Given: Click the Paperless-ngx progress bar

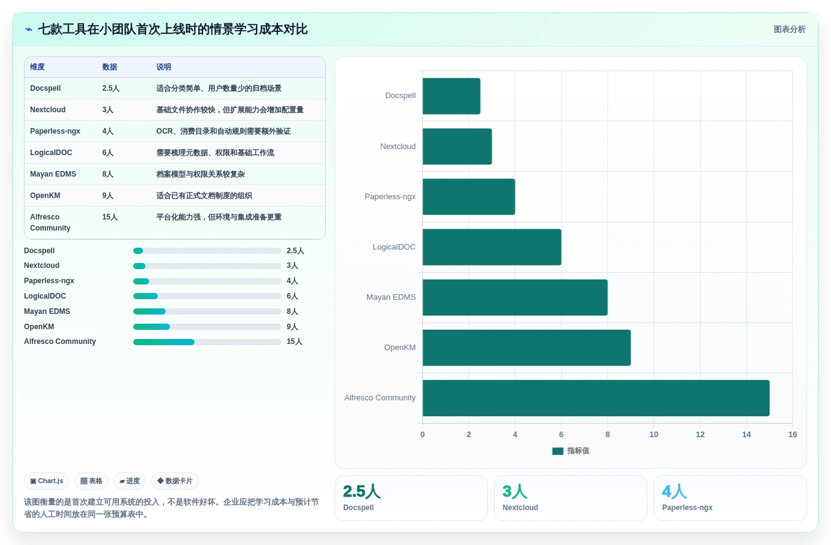Looking at the screenshot, I should coord(207,281).
